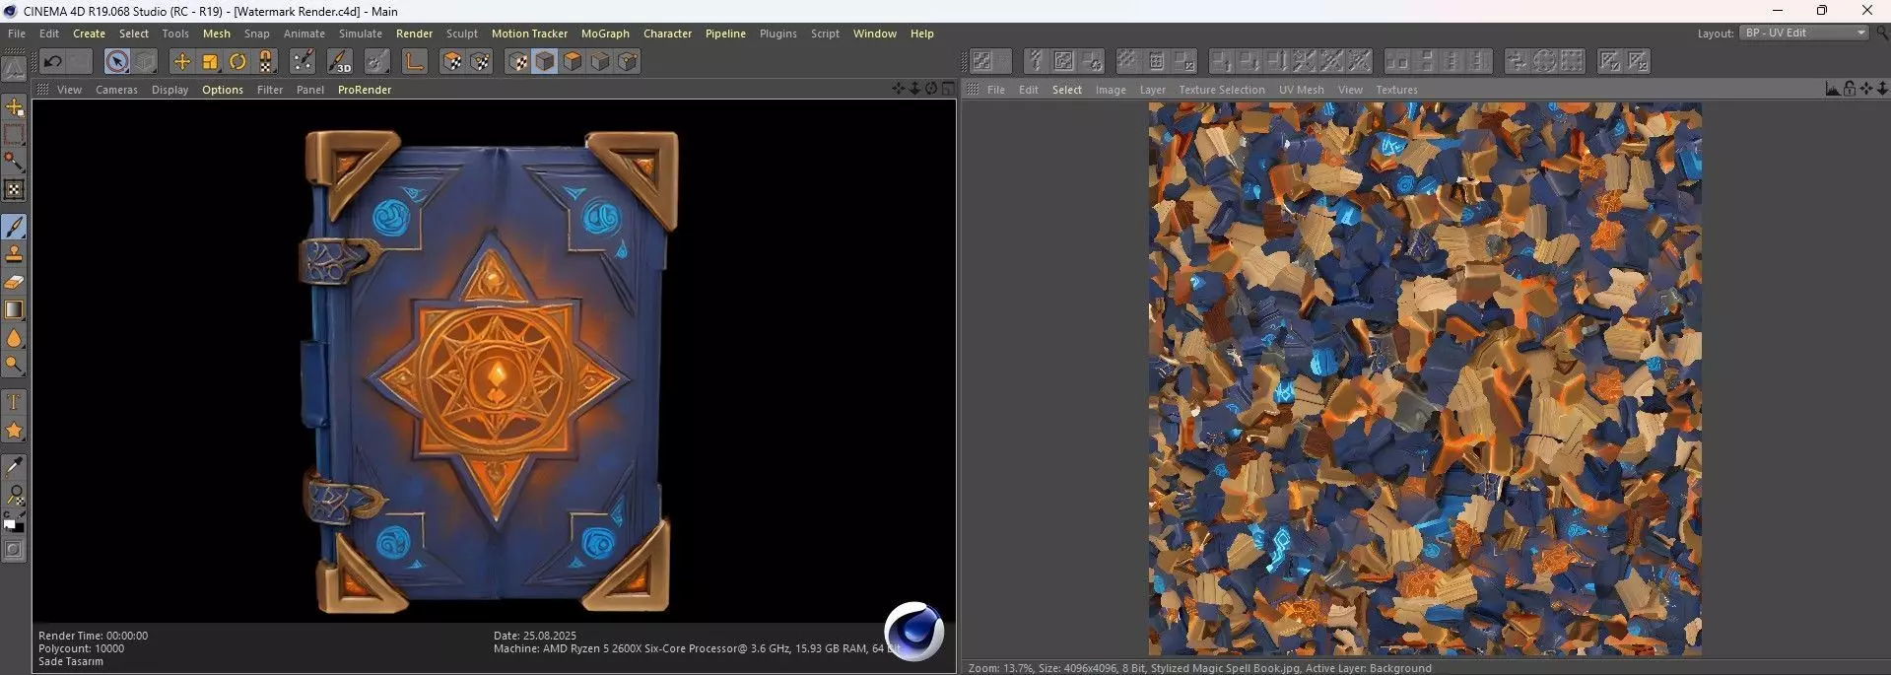1891x675 pixels.
Task: Click the UV texture thumbnail canvas
Action: pos(1425,379)
